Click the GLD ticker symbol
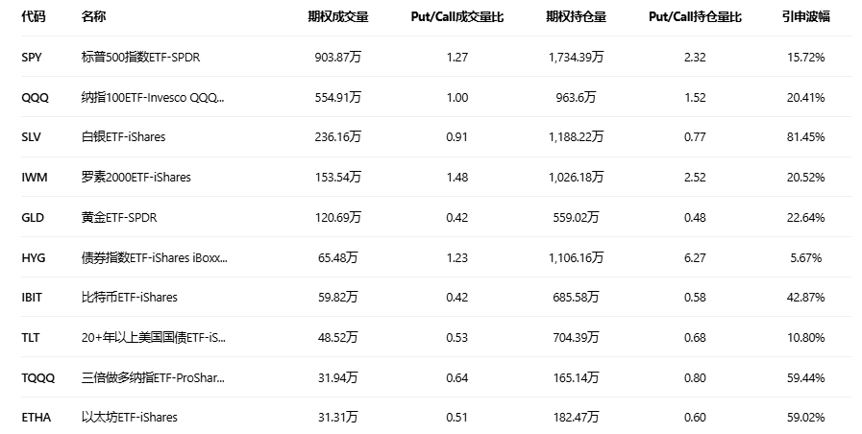The height and width of the screenshot is (434, 862). click(33, 217)
